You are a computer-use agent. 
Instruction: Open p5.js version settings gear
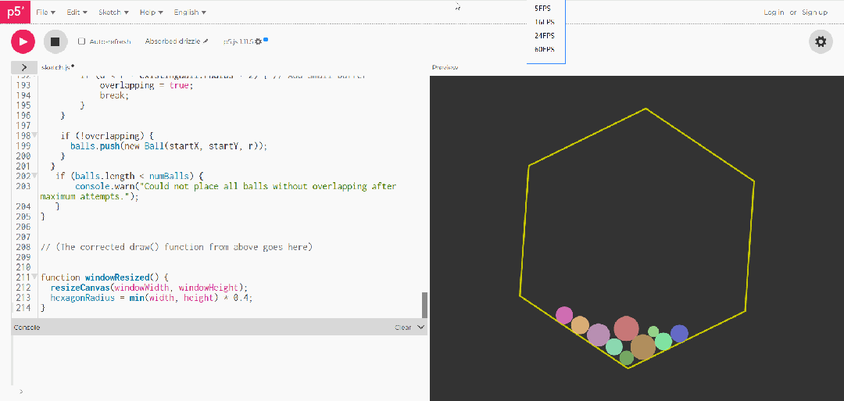[259, 41]
